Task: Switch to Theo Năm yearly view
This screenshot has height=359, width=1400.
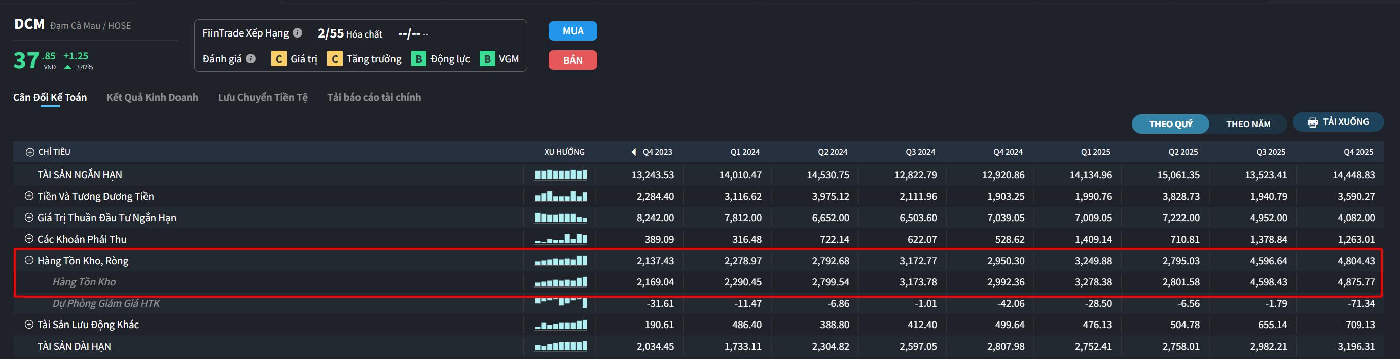Action: (1248, 124)
